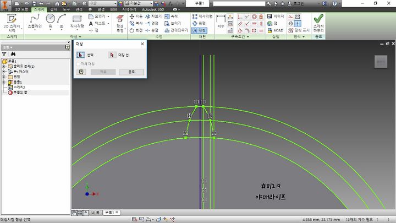The image size is (396, 223).
Task: Open the Manage (관리) tab
Action: tap(79, 9)
